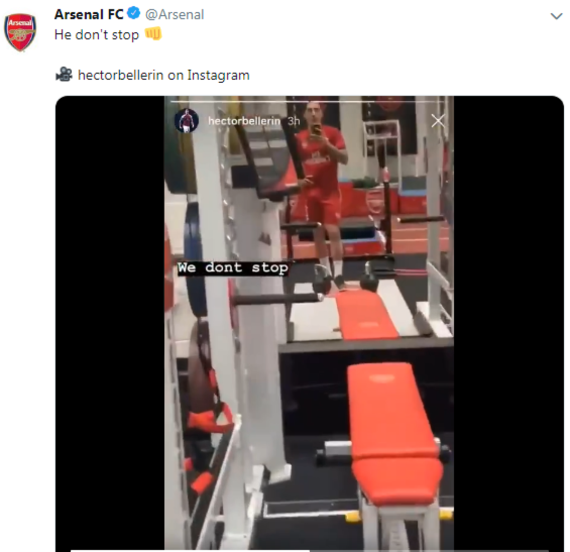Click the left black border of video
Screen dimensions: 570x552
click(110, 324)
